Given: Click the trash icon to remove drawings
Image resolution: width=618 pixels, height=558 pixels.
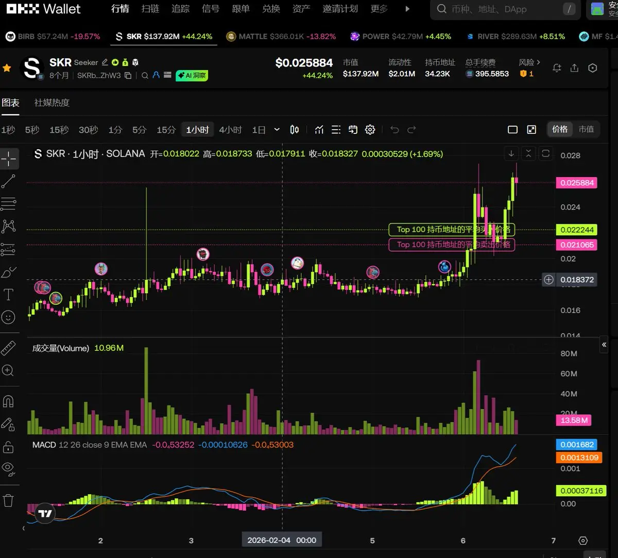Looking at the screenshot, I should [8, 499].
